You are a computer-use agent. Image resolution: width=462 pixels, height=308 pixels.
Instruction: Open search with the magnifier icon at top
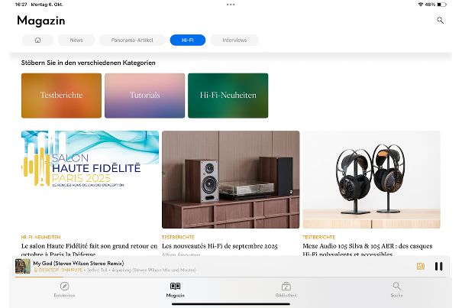440,21
